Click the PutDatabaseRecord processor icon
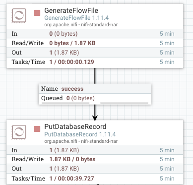This screenshot has width=193, height=185. coord(19,132)
